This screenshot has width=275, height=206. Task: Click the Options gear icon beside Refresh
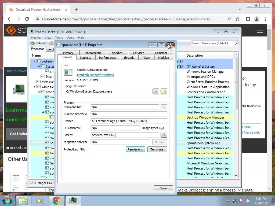tap(51, 43)
